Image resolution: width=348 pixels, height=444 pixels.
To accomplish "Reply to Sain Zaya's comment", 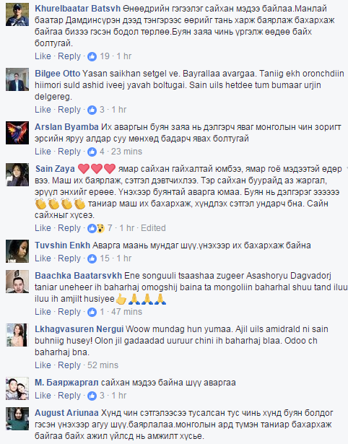I will pos(69,228).
